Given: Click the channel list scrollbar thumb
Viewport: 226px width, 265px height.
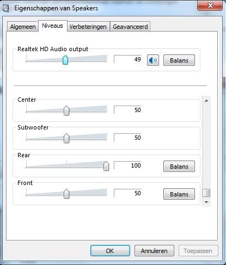Looking at the screenshot, I should 206,193.
